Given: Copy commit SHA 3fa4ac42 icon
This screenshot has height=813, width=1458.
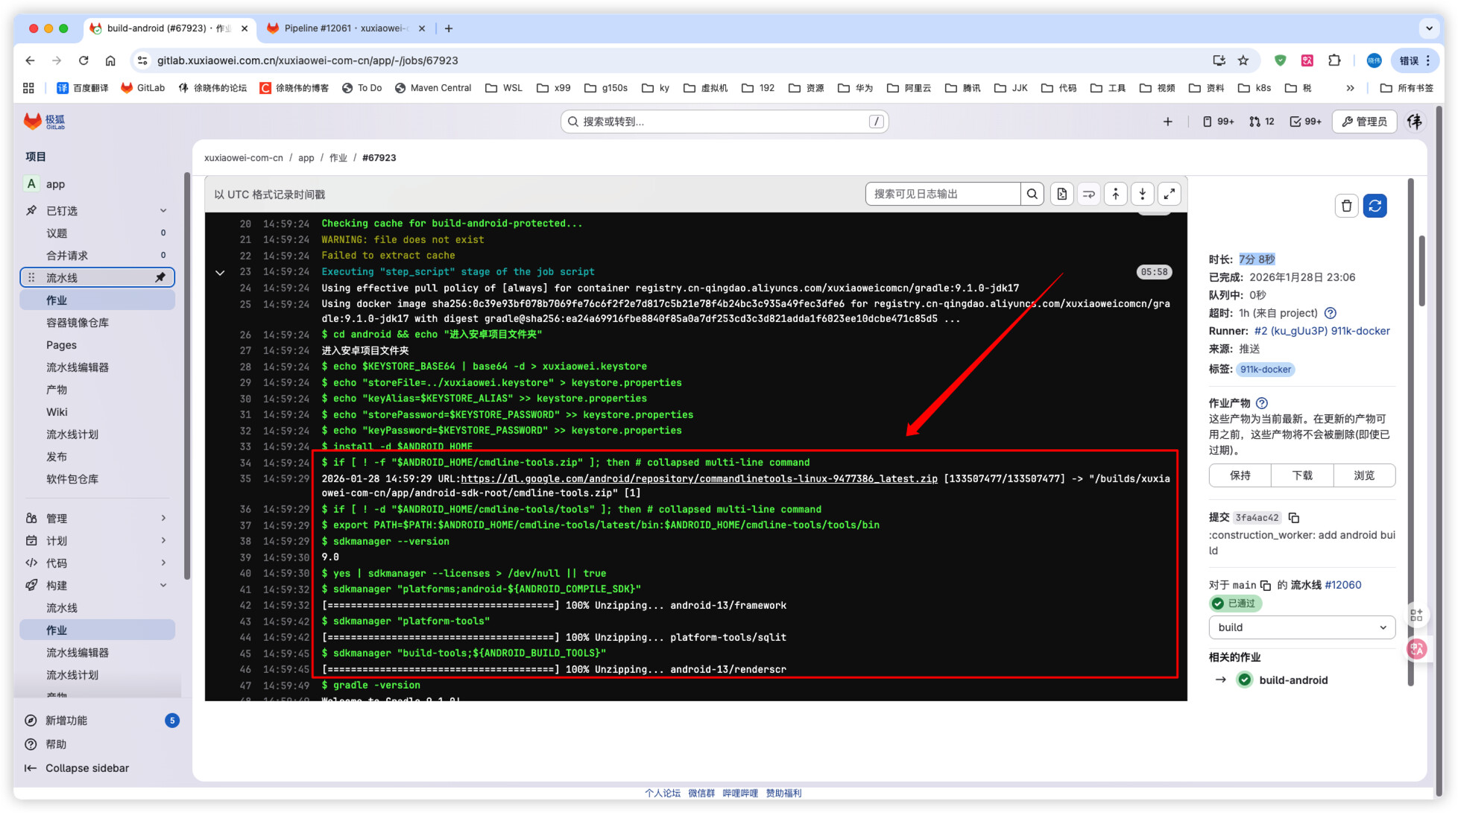Looking at the screenshot, I should click(x=1294, y=518).
